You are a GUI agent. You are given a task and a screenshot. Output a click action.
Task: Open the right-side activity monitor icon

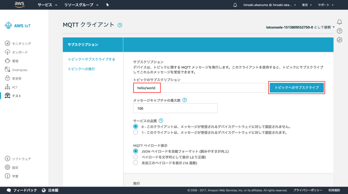tap(340, 40)
